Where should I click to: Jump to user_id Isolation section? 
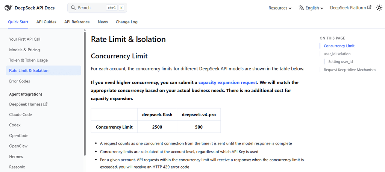click(x=337, y=54)
